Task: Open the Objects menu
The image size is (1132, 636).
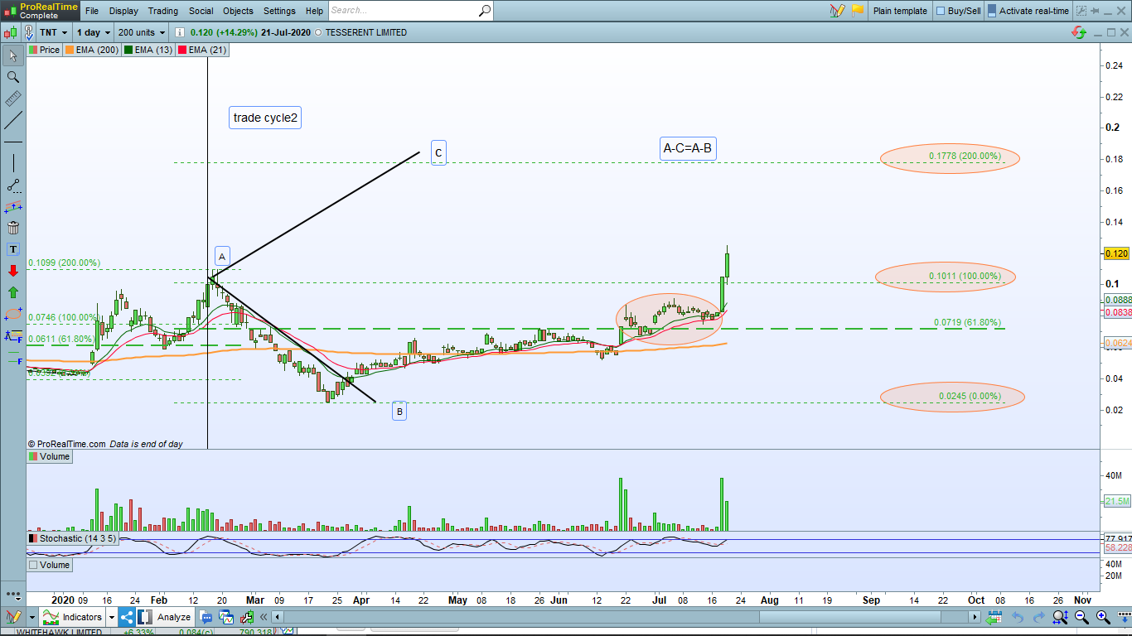Action: click(x=239, y=11)
